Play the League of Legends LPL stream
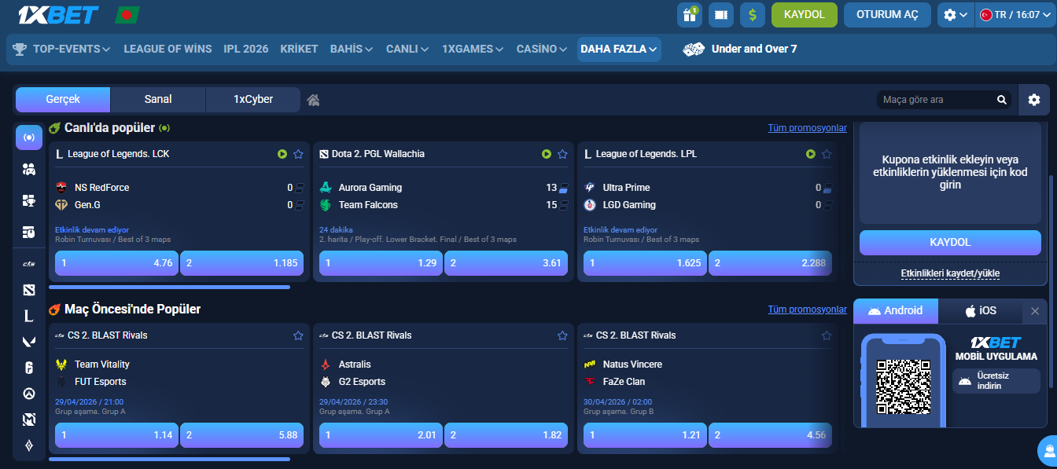 tap(811, 154)
